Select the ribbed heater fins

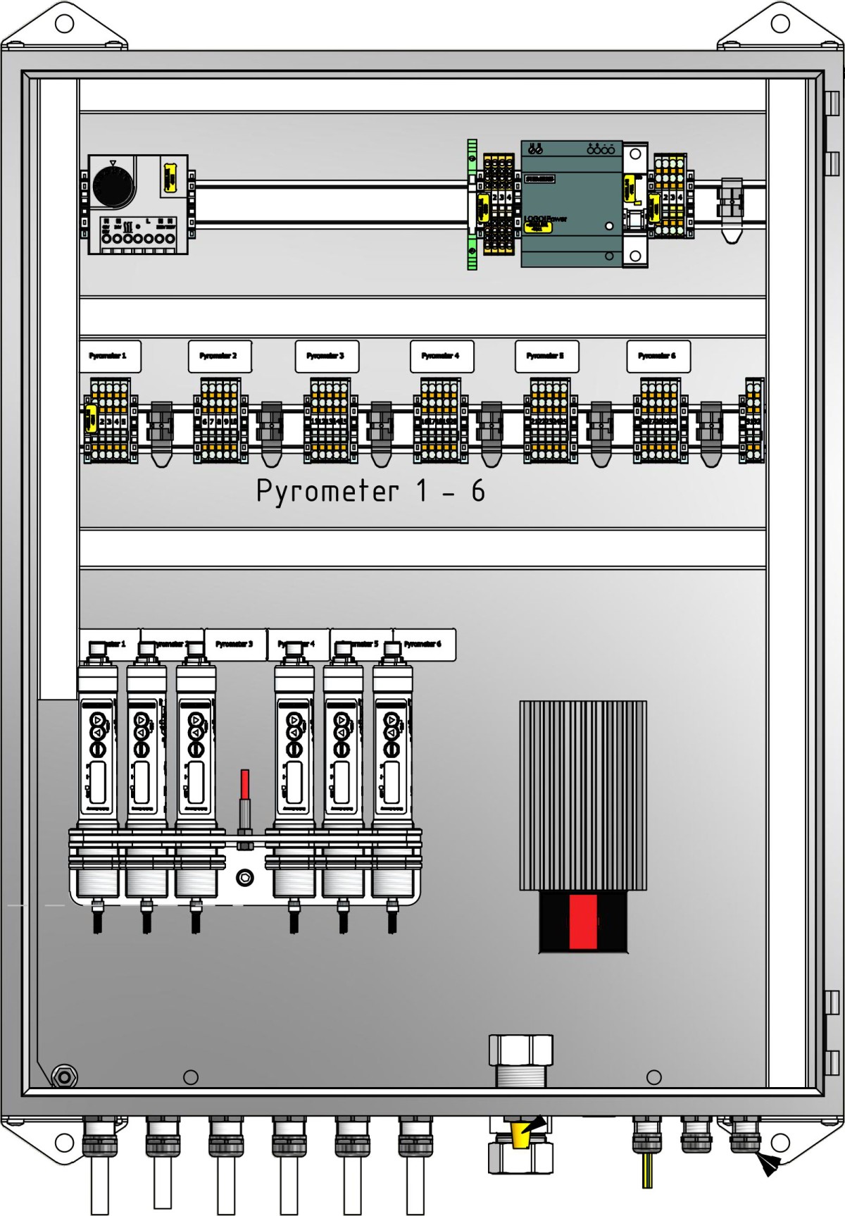coord(582,795)
